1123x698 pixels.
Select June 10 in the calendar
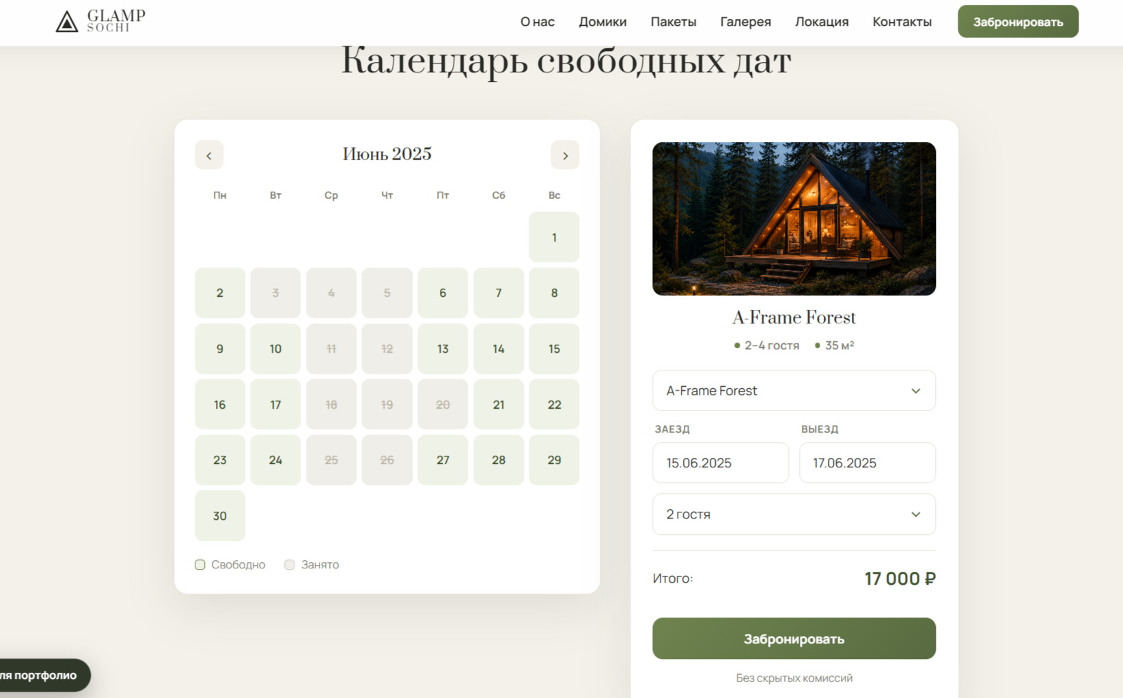275,349
